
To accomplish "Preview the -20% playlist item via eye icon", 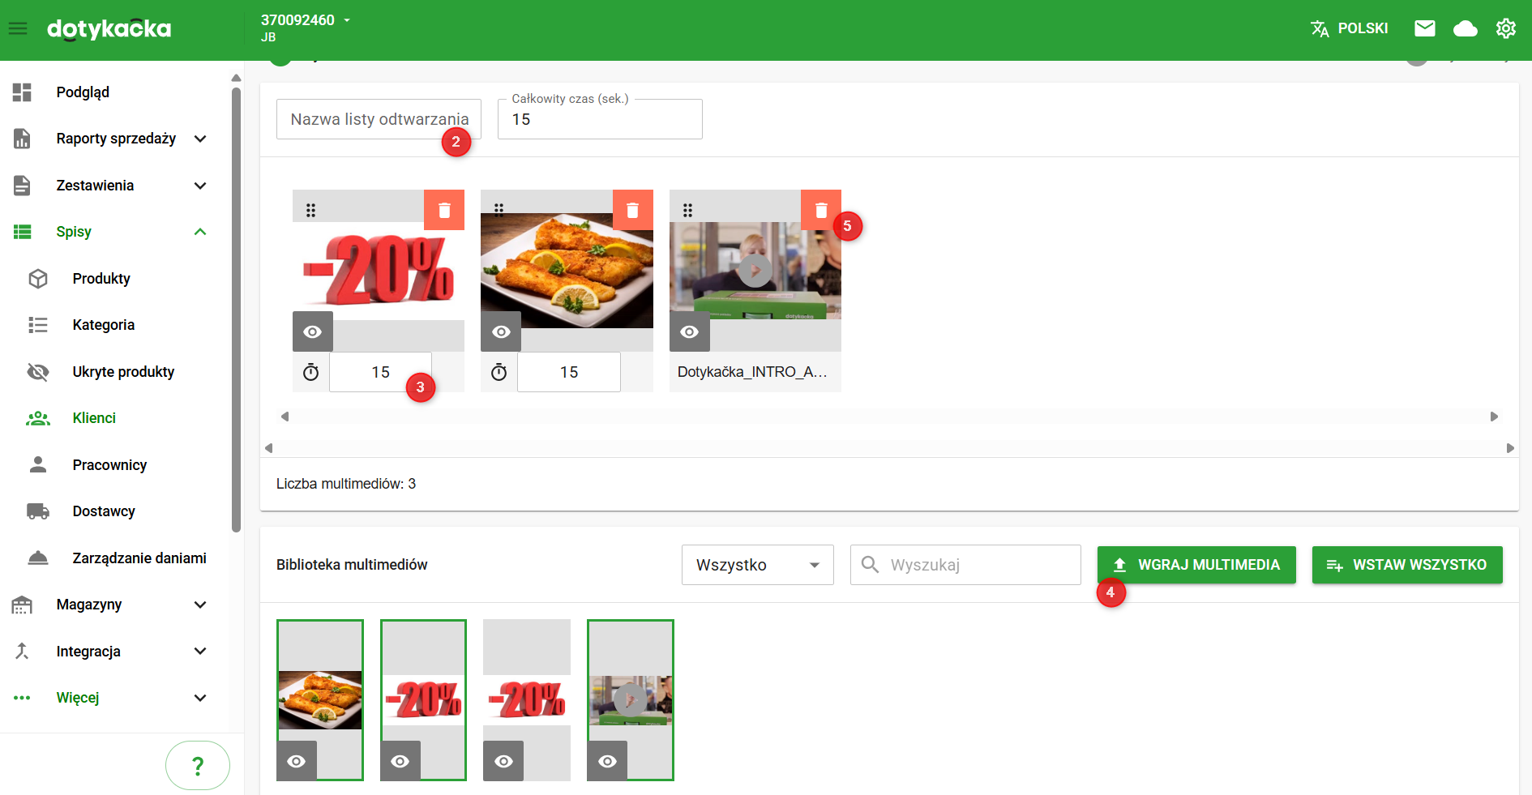I will [x=313, y=332].
